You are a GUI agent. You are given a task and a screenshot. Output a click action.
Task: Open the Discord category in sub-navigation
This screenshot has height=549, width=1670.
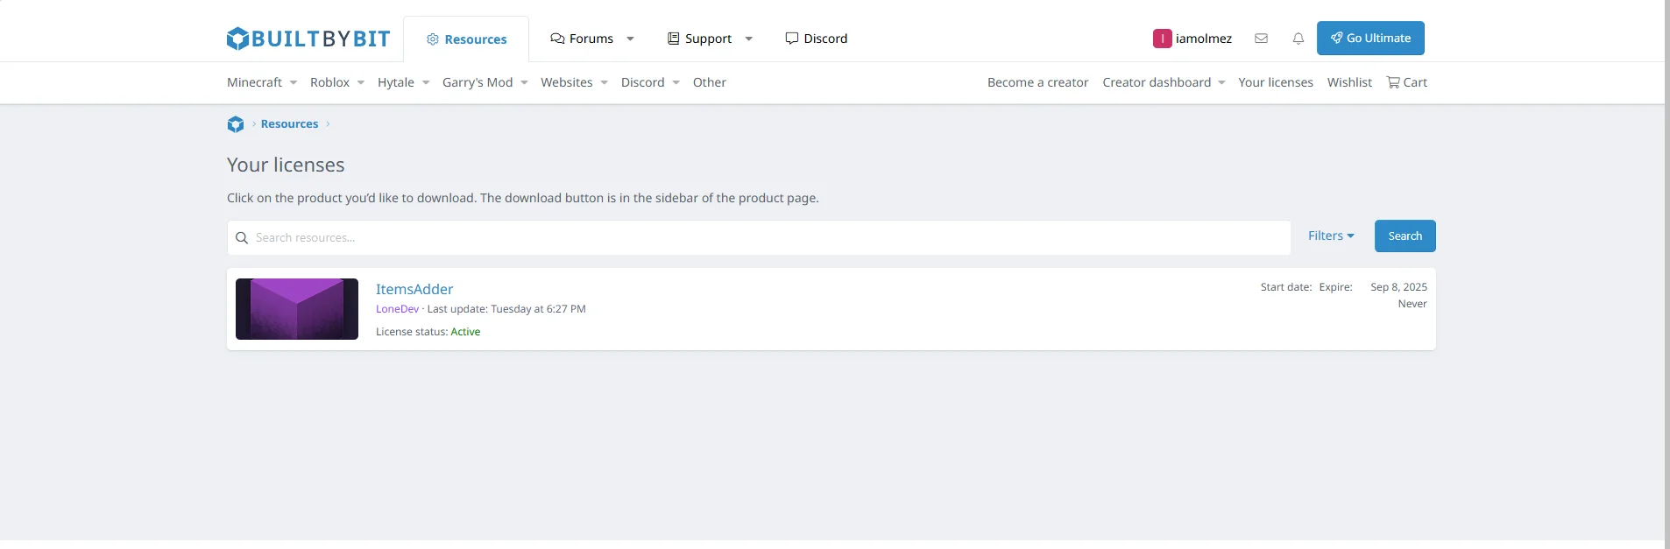tap(643, 82)
